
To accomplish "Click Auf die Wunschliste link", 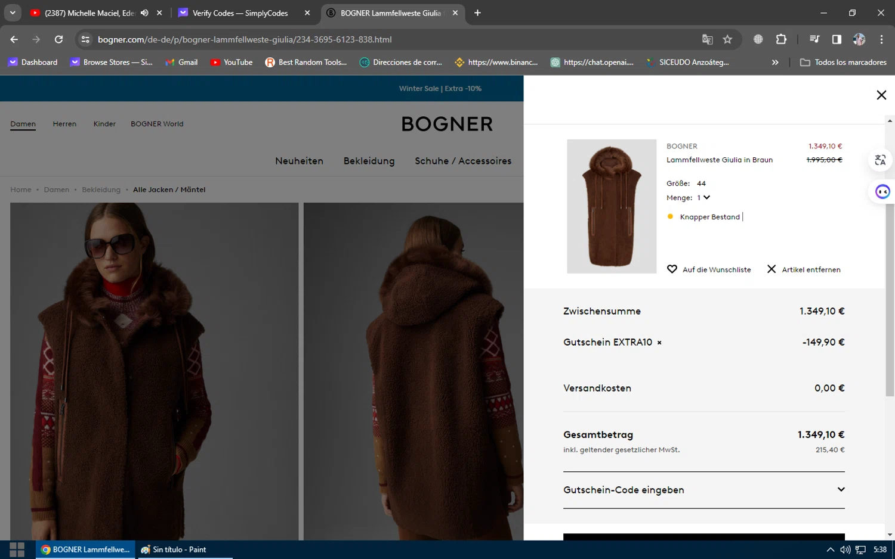I will pyautogui.click(x=717, y=269).
